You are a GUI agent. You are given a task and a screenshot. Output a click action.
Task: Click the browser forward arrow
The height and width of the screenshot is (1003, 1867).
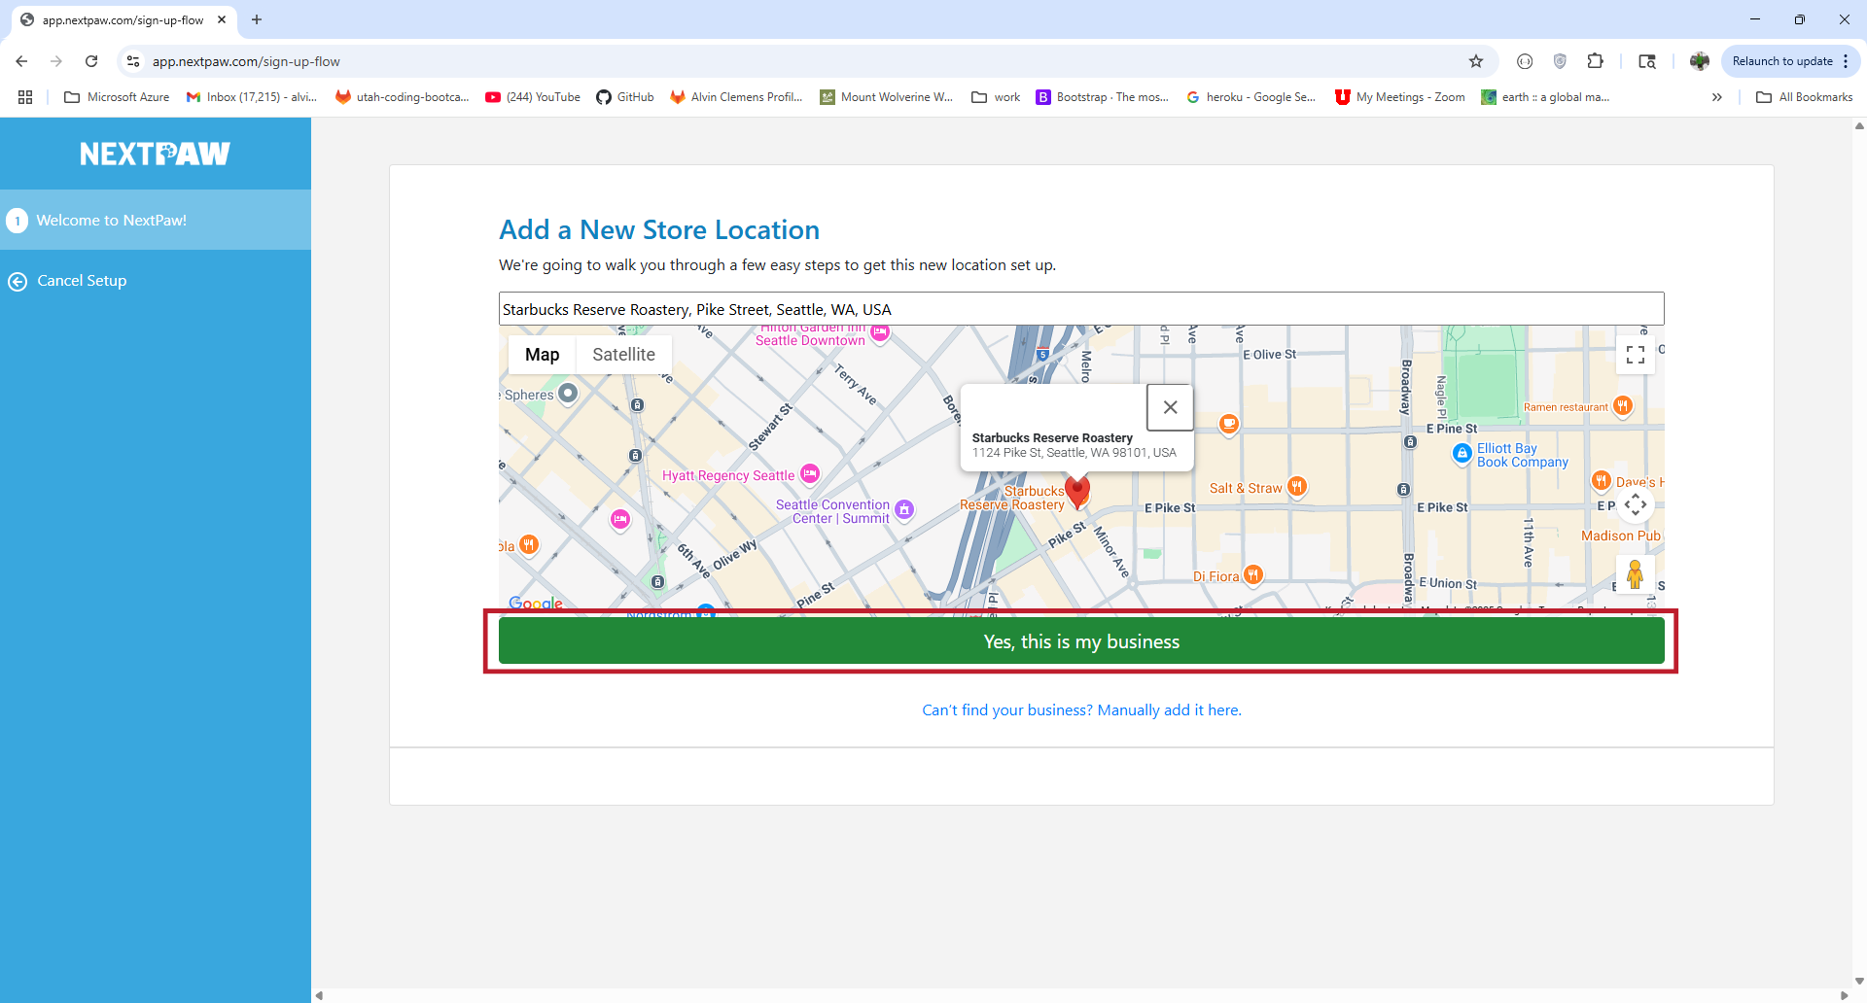56,61
